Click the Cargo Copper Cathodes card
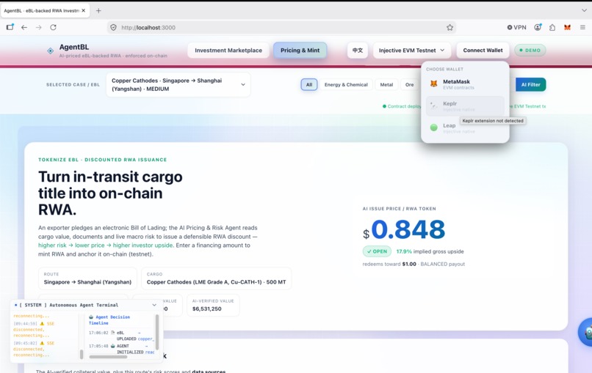 tap(217, 278)
